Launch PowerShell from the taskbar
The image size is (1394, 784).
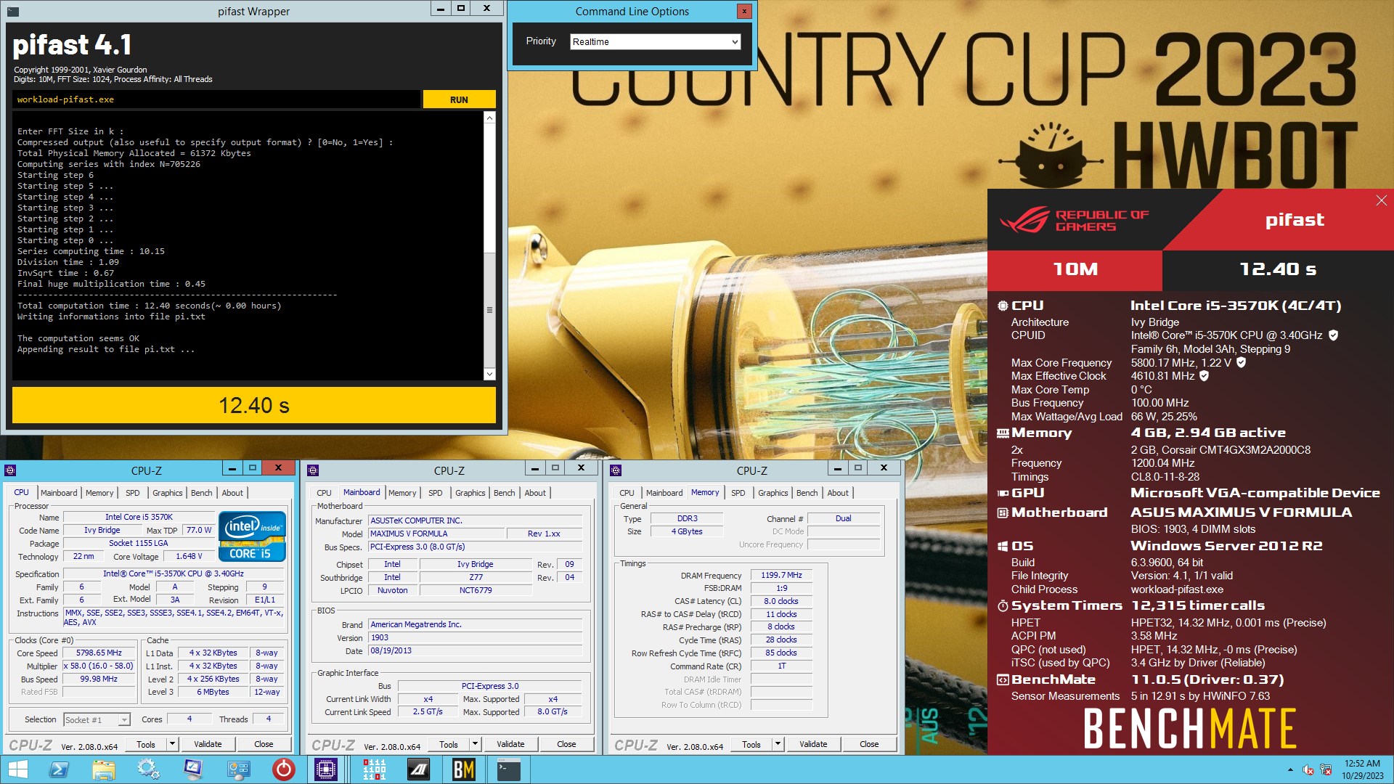[59, 769]
